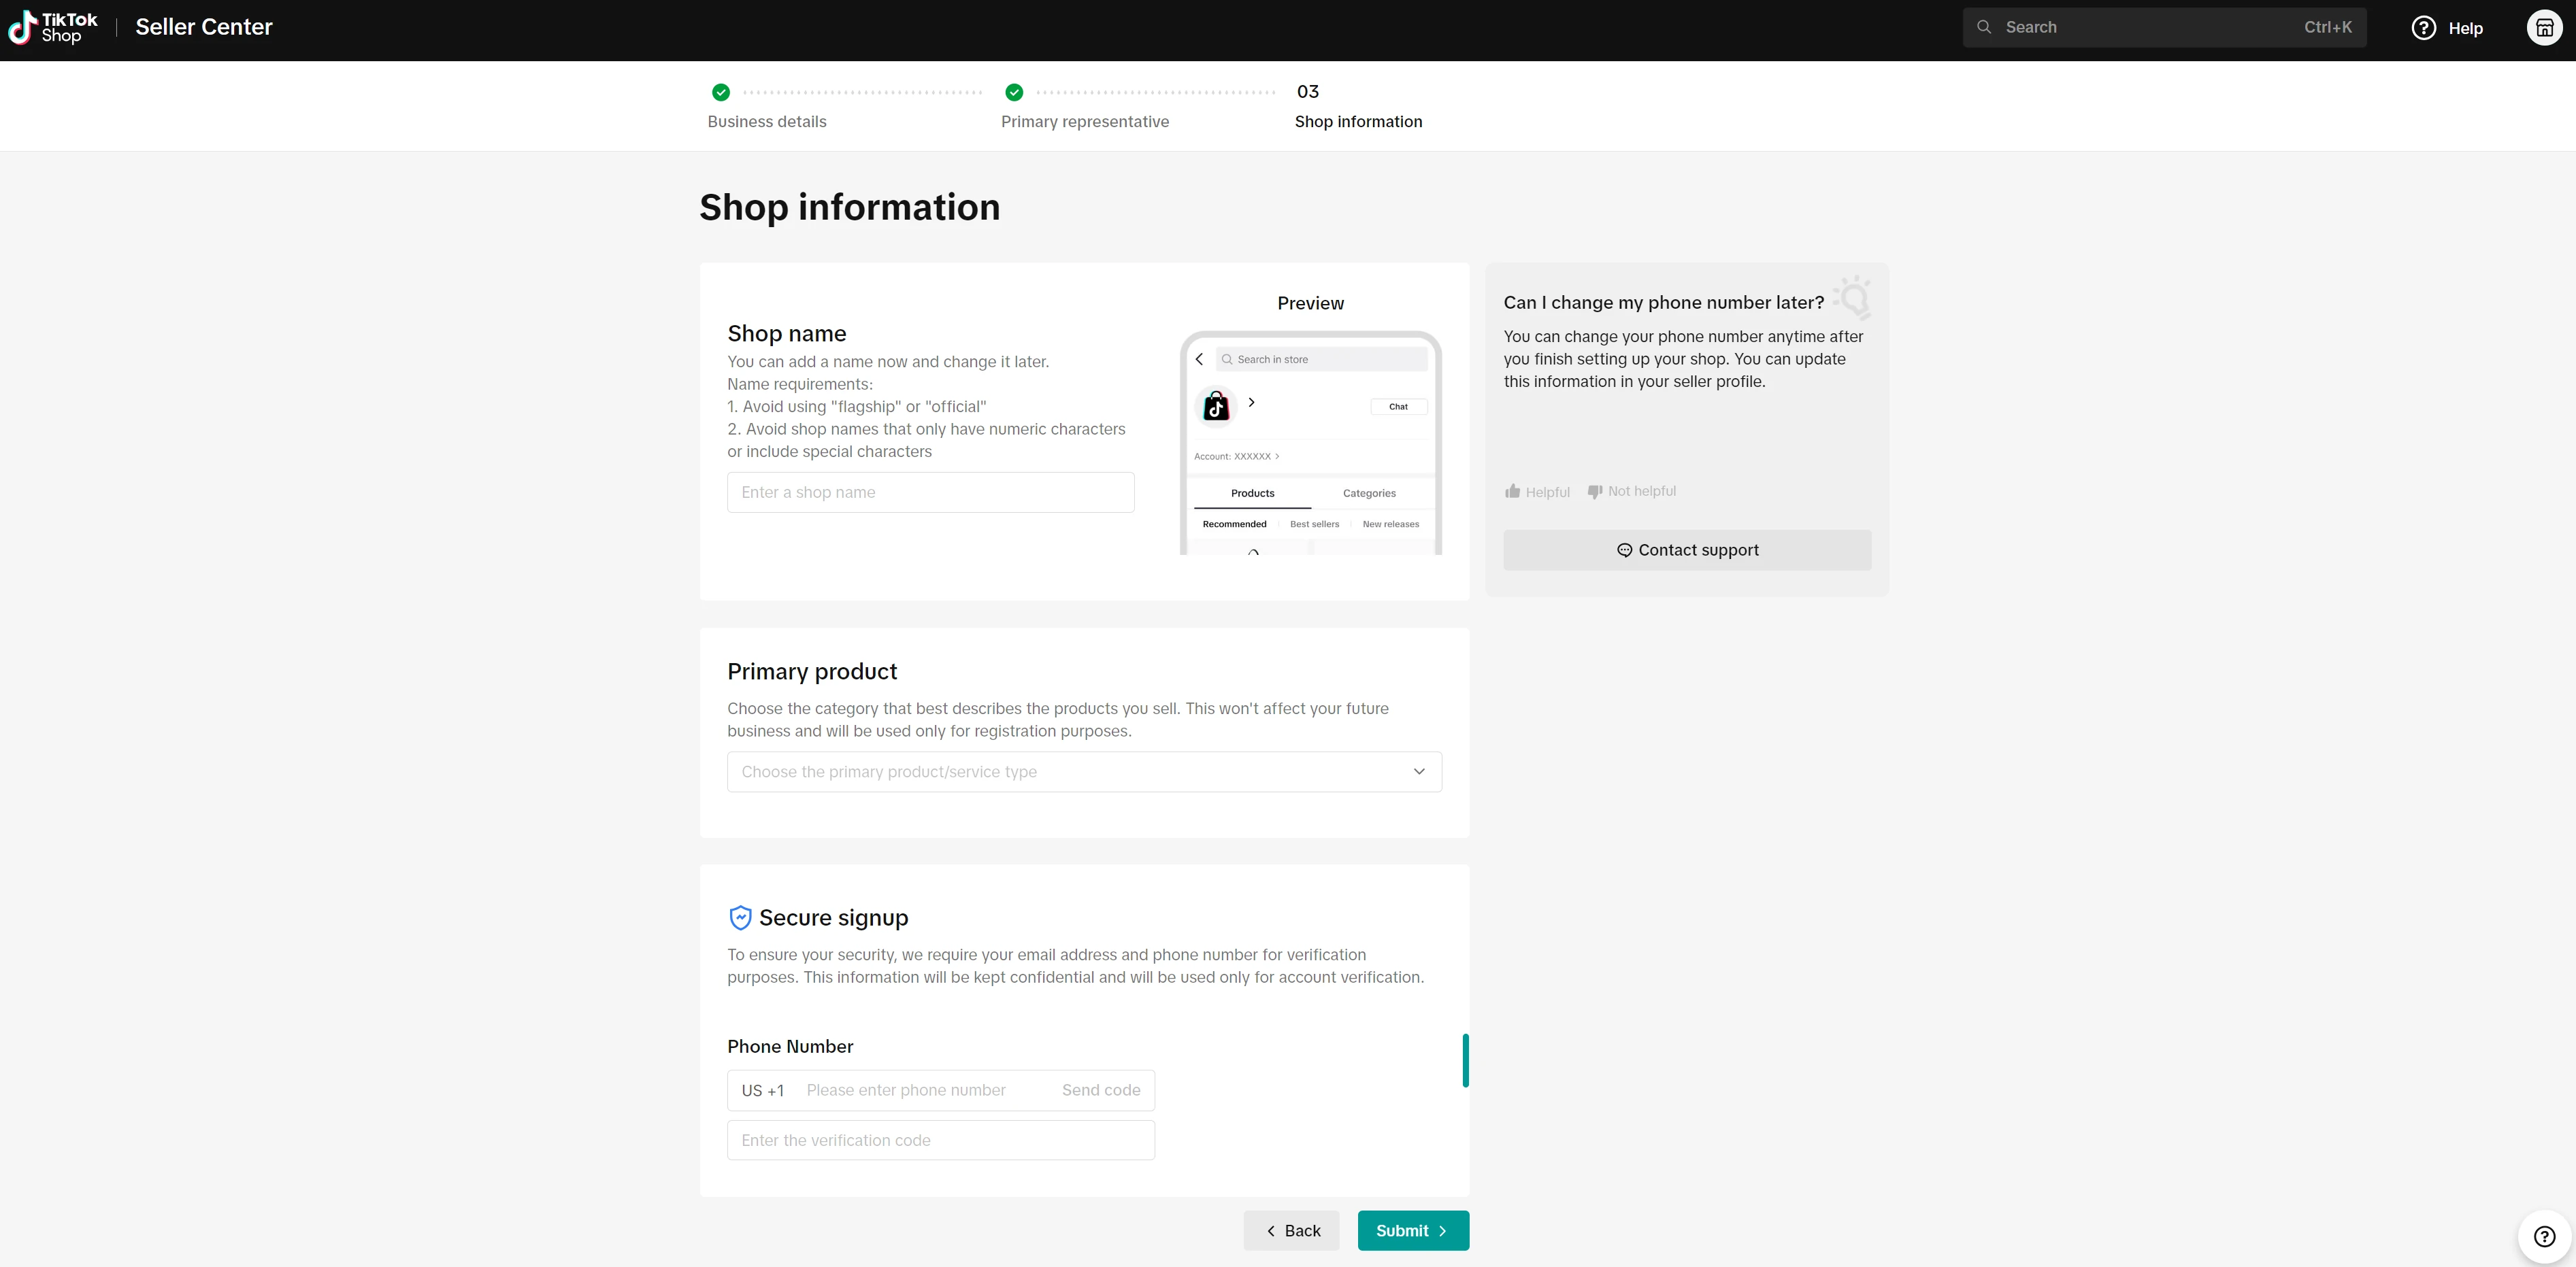
Task: Click the Secure signup shield icon
Action: 740,917
